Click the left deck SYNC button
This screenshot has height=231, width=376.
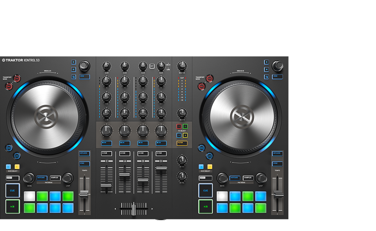pyautogui.click(x=84, y=164)
